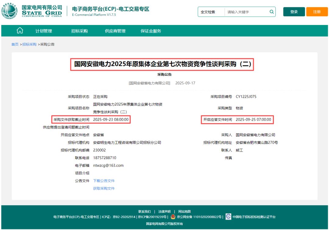Open the 法律声明 footer link
The height and width of the screenshot is (230, 329).
(x=163, y=211)
